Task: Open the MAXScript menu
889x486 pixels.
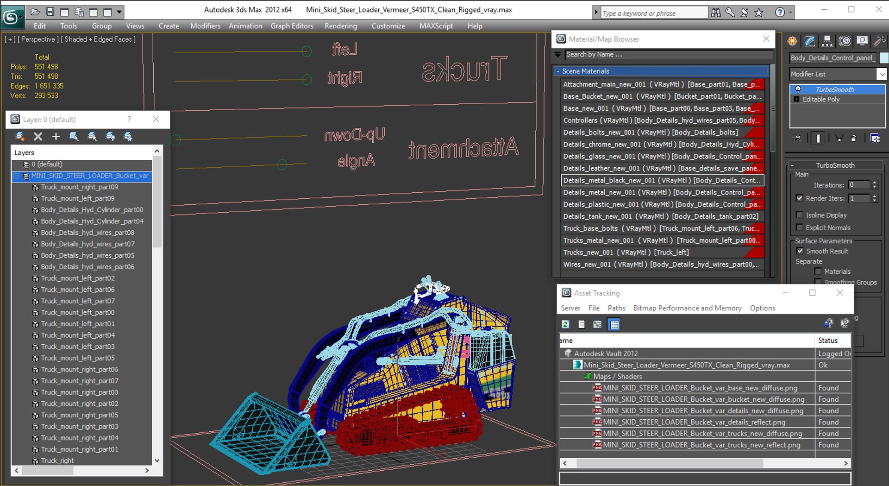Action: tap(436, 26)
